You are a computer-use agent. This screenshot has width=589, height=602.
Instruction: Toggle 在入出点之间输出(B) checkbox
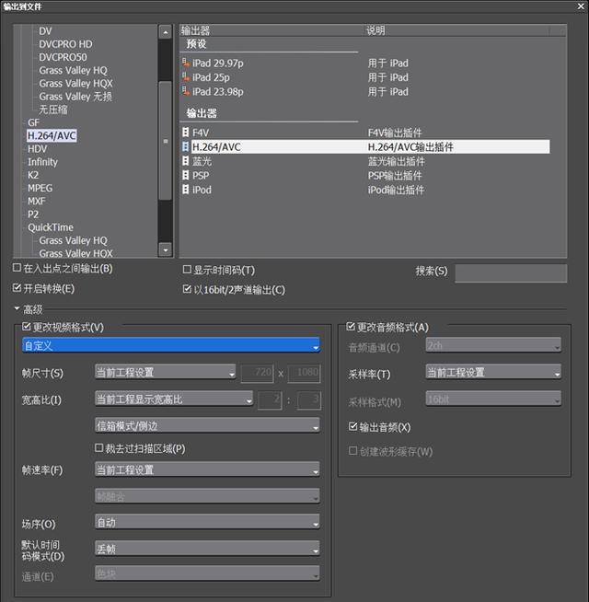pyautogui.click(x=17, y=268)
